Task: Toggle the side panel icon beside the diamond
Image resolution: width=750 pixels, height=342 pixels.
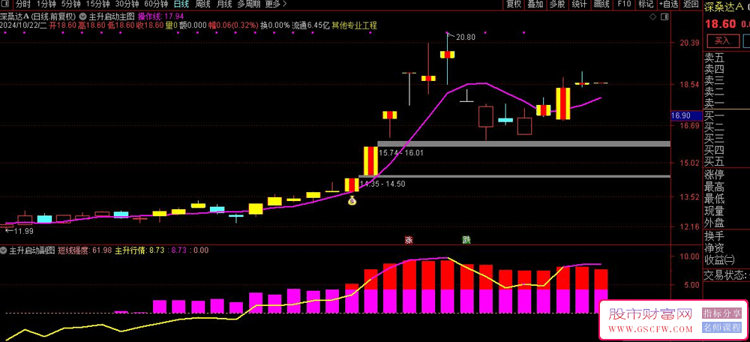Action: coord(664,16)
